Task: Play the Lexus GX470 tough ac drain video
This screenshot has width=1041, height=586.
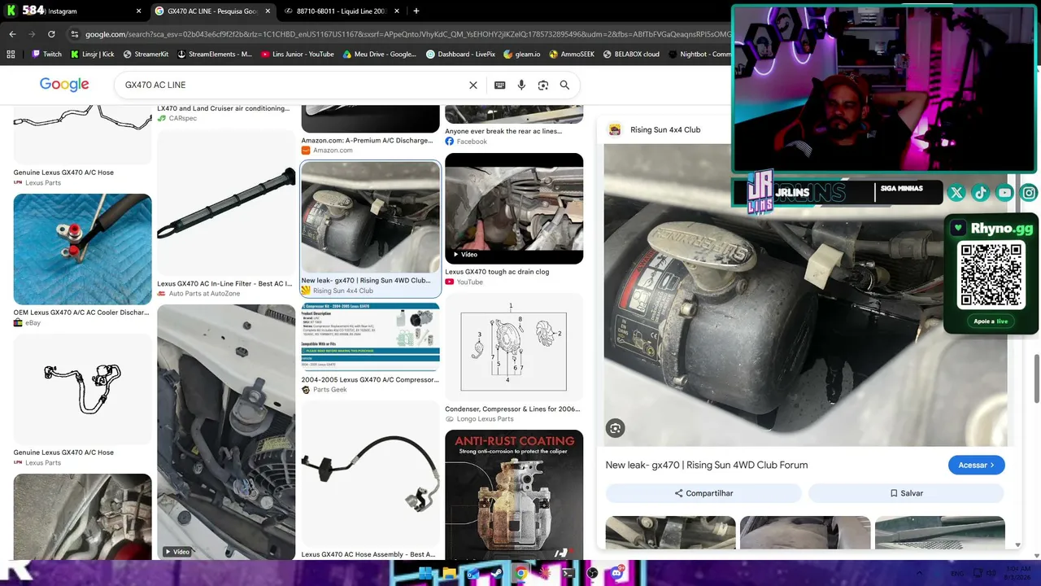Action: pyautogui.click(x=514, y=208)
